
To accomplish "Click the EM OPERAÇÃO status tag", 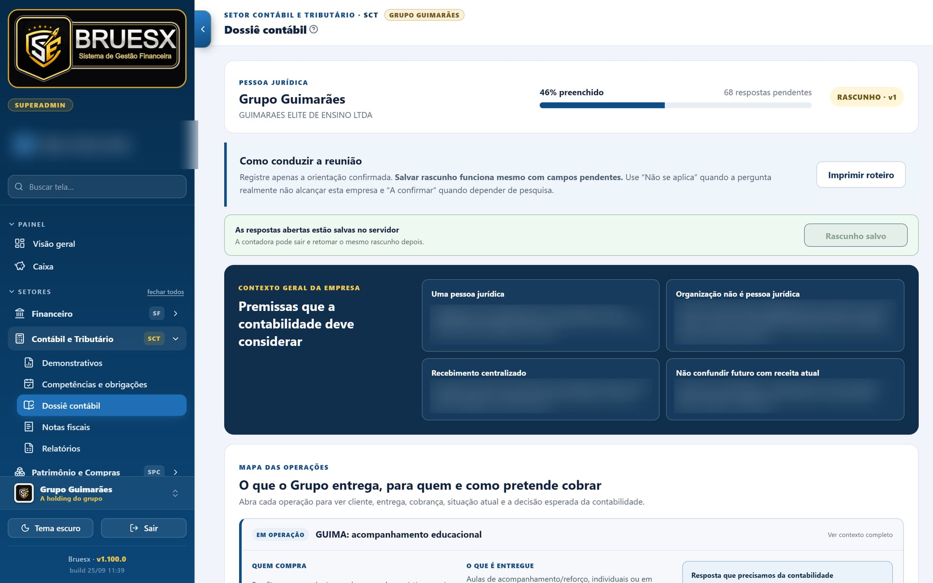I will point(280,535).
